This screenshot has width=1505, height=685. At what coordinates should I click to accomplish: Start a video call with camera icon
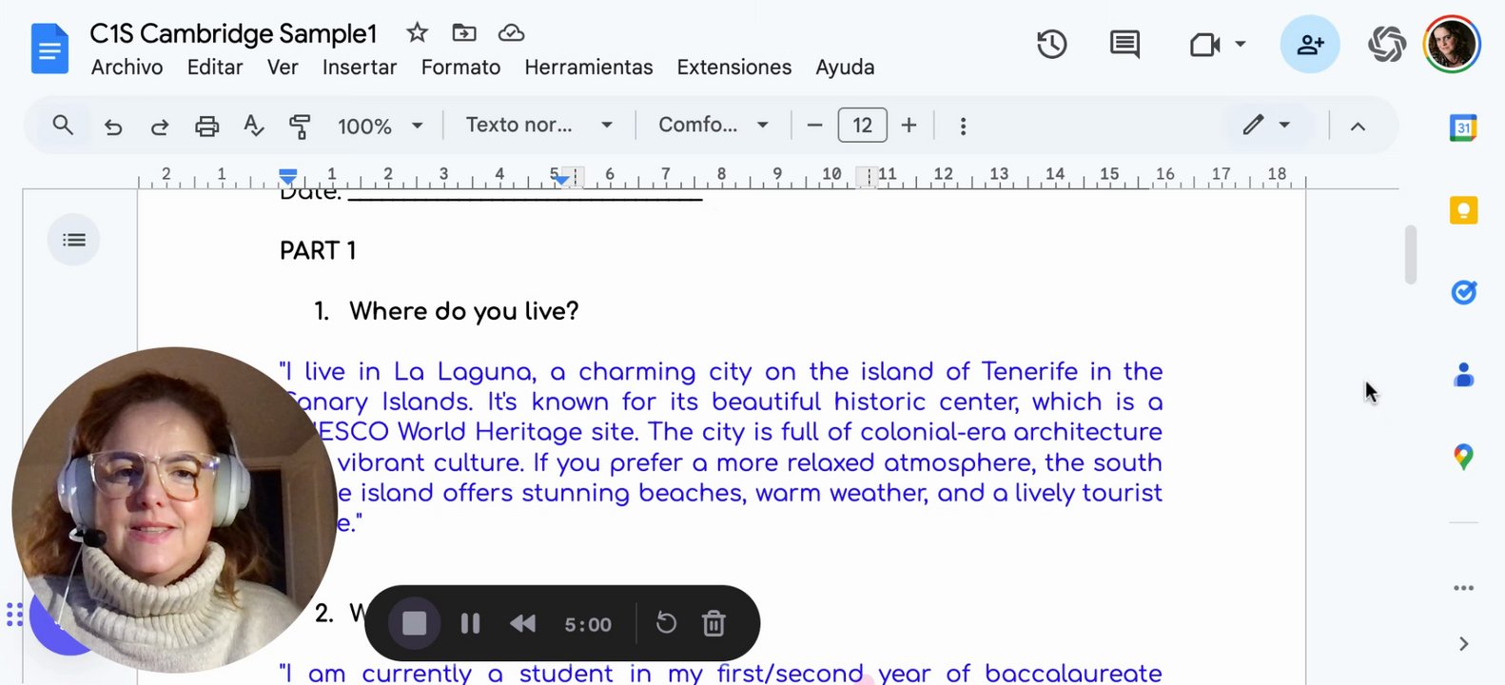(x=1204, y=45)
